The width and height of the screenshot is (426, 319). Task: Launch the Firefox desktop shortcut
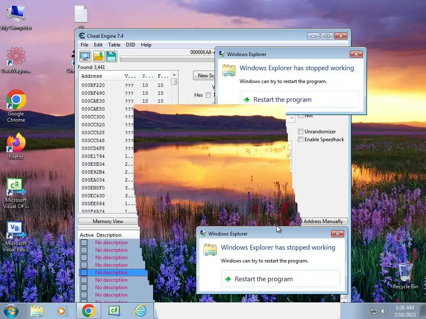tap(16, 146)
